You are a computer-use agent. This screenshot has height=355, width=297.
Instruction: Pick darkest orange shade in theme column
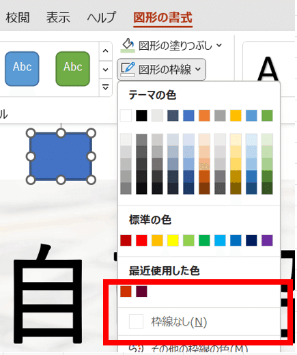coord(204,188)
